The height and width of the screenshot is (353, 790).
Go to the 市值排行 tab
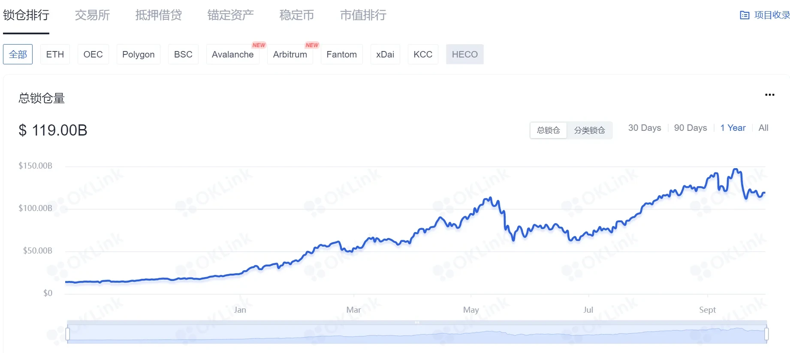[x=363, y=15]
